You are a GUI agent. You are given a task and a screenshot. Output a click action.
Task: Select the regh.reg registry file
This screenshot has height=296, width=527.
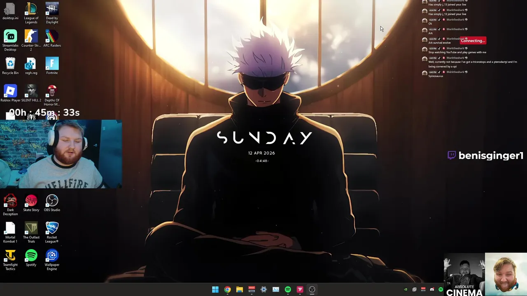(31, 66)
